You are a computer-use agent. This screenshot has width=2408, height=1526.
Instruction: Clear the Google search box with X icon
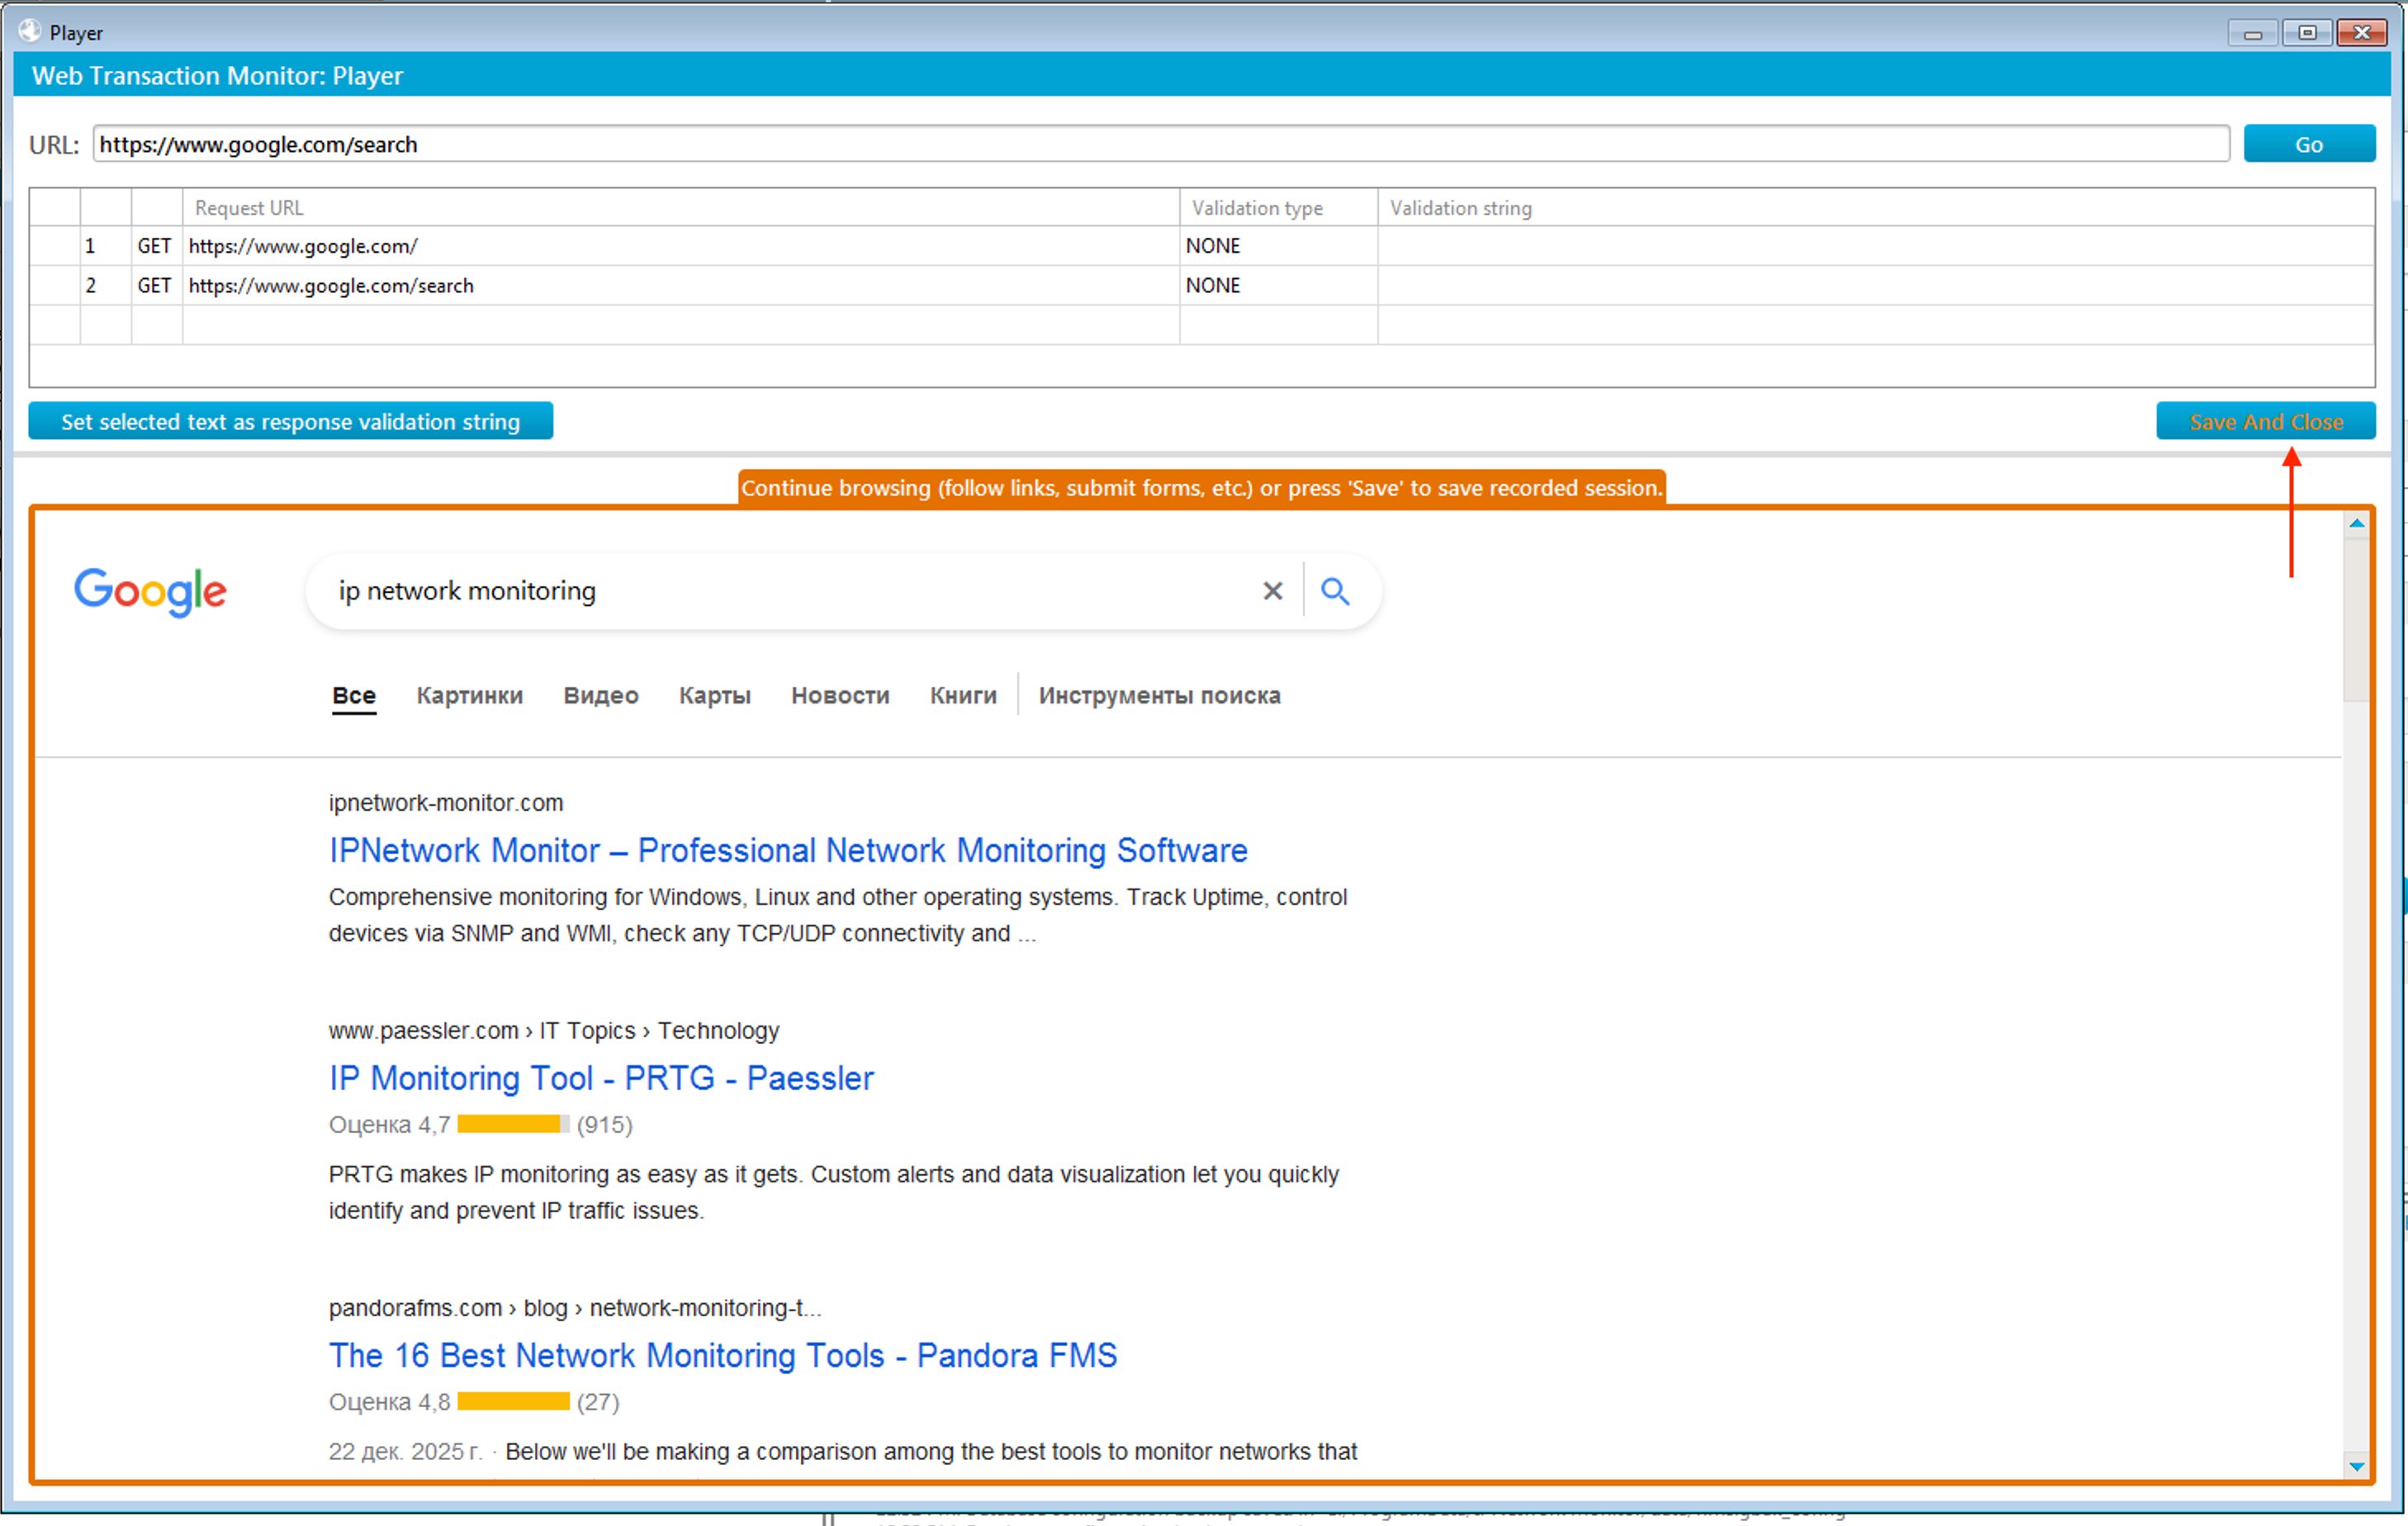tap(1272, 591)
